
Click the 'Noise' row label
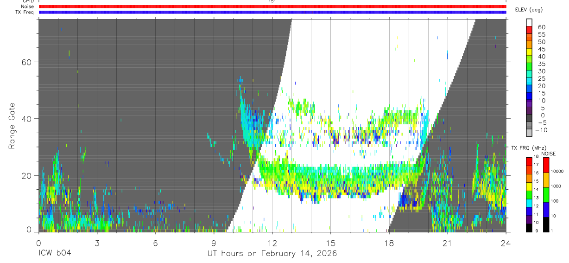point(27,6)
